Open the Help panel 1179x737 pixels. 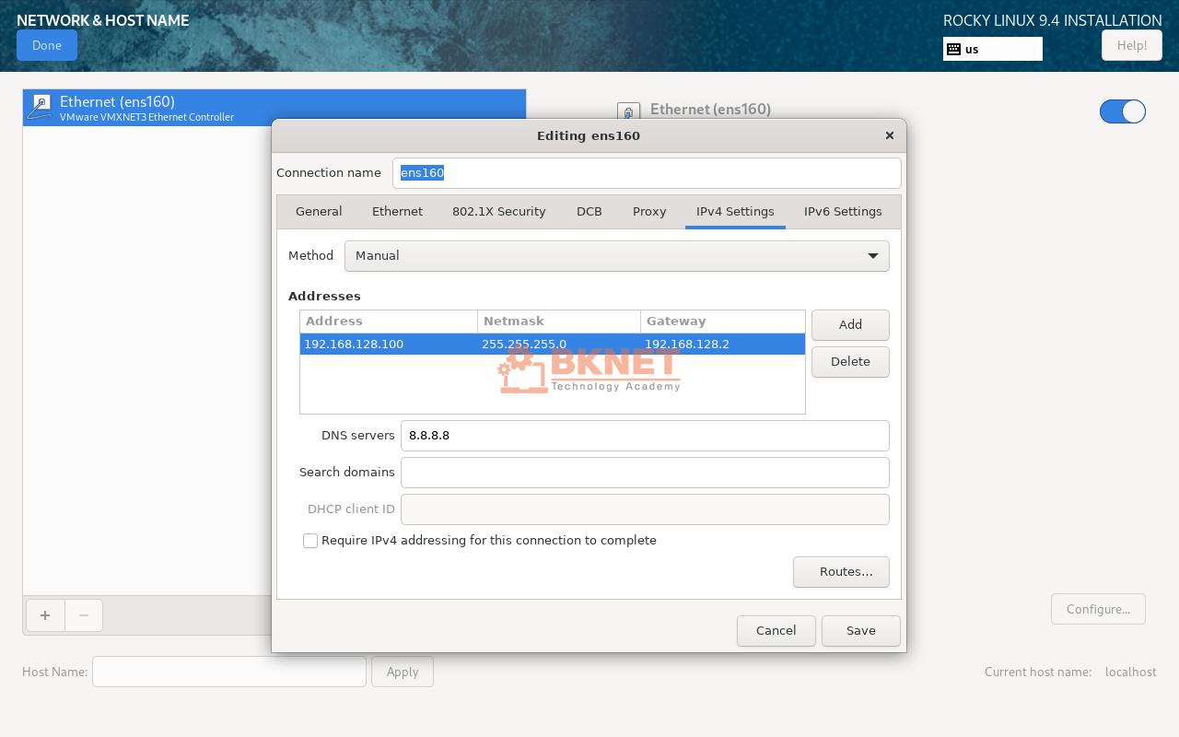[1131, 44]
